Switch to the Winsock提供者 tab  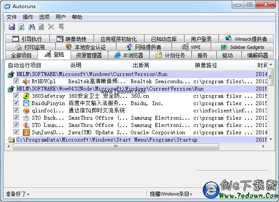pyautogui.click(x=246, y=39)
